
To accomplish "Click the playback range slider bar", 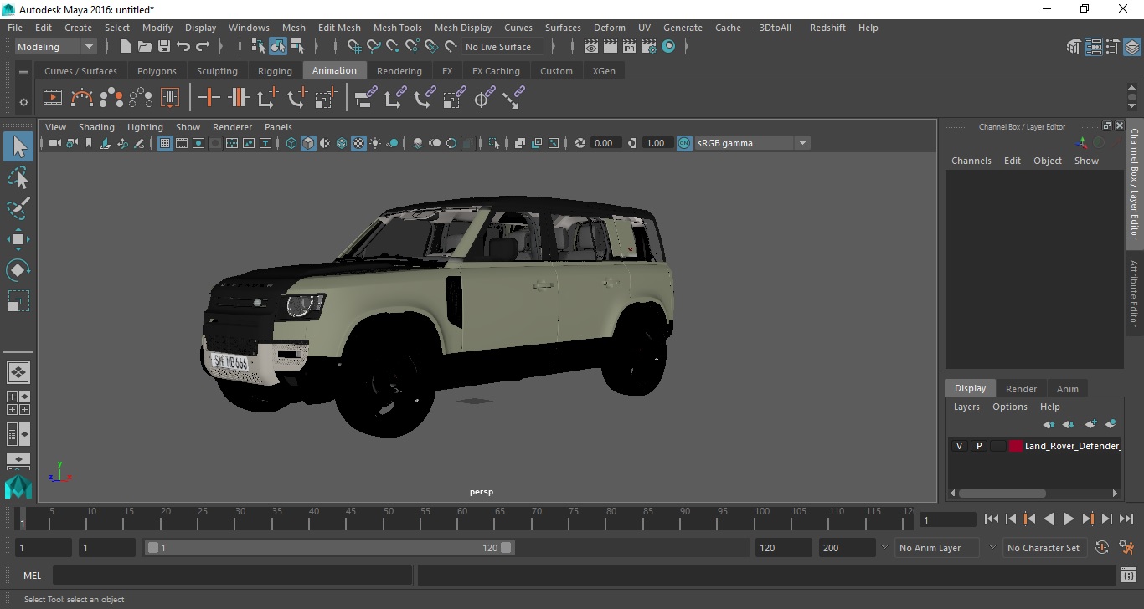I will (x=330, y=548).
